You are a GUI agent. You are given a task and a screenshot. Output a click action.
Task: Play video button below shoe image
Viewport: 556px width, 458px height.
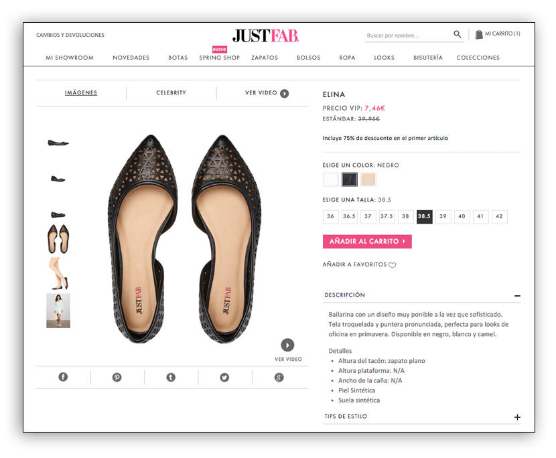click(x=287, y=345)
